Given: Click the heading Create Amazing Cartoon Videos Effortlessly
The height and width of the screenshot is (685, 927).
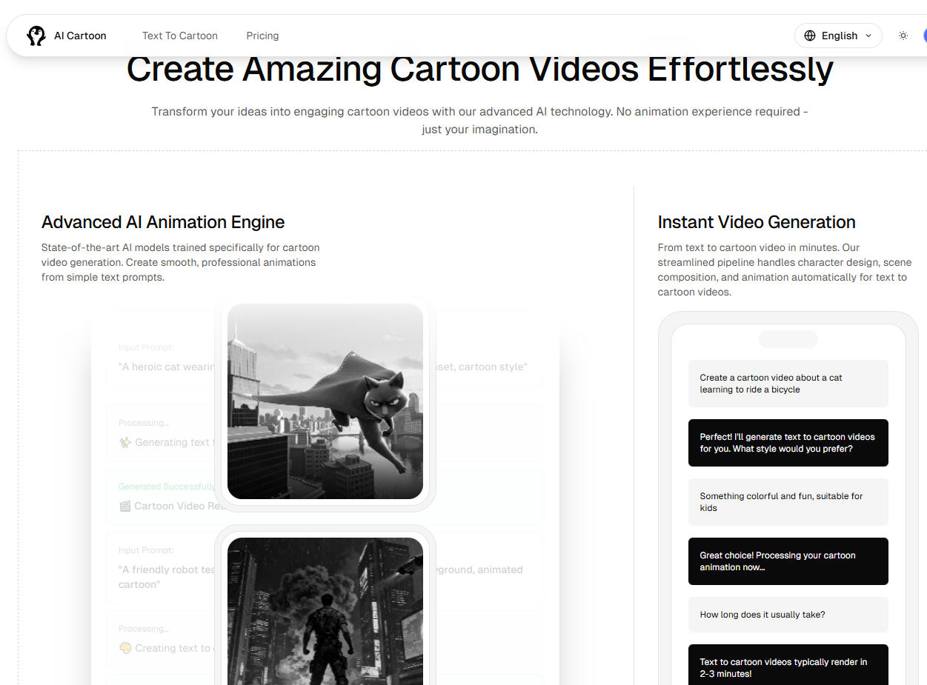Looking at the screenshot, I should point(479,68).
